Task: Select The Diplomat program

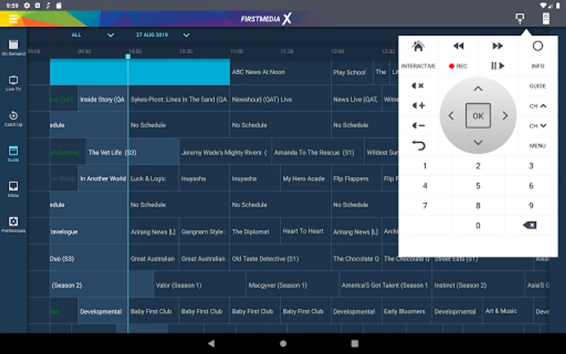Action: [255, 232]
